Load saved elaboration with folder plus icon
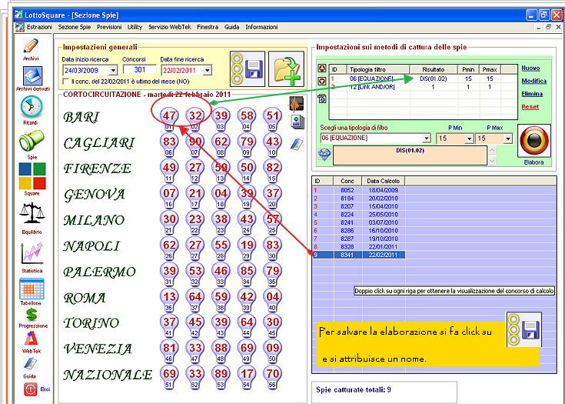Image resolution: width=565 pixels, height=404 pixels. click(x=286, y=68)
